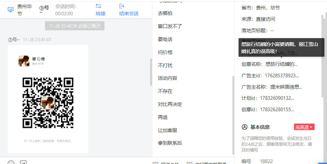Click the 来源：直接访问 row
Screen dimensions: 327x164
pos(258,19)
